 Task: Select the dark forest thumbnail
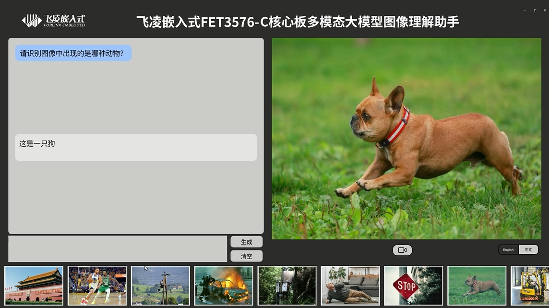[x=287, y=285]
